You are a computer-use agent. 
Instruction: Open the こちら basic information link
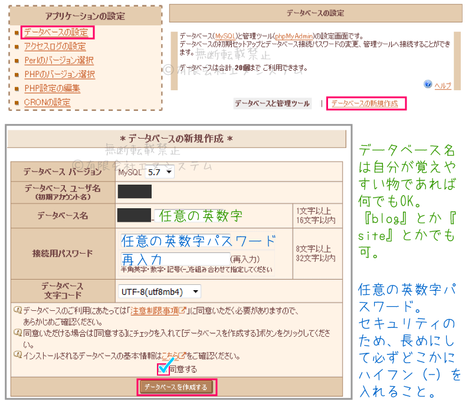pyautogui.click(x=173, y=356)
